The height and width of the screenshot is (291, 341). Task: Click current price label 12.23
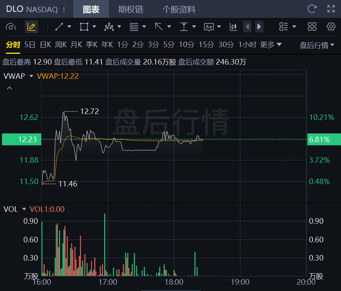tap(21, 139)
